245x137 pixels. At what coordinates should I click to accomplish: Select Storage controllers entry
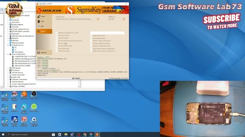click(18, 86)
